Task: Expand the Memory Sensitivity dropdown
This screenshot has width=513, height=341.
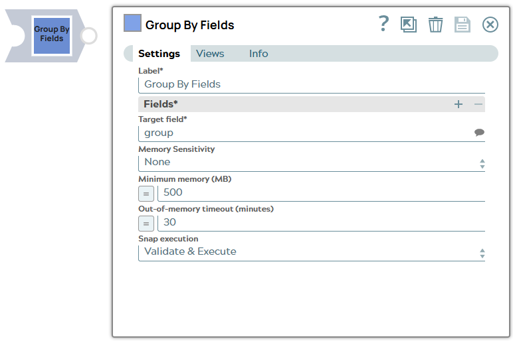Action: [311, 163]
